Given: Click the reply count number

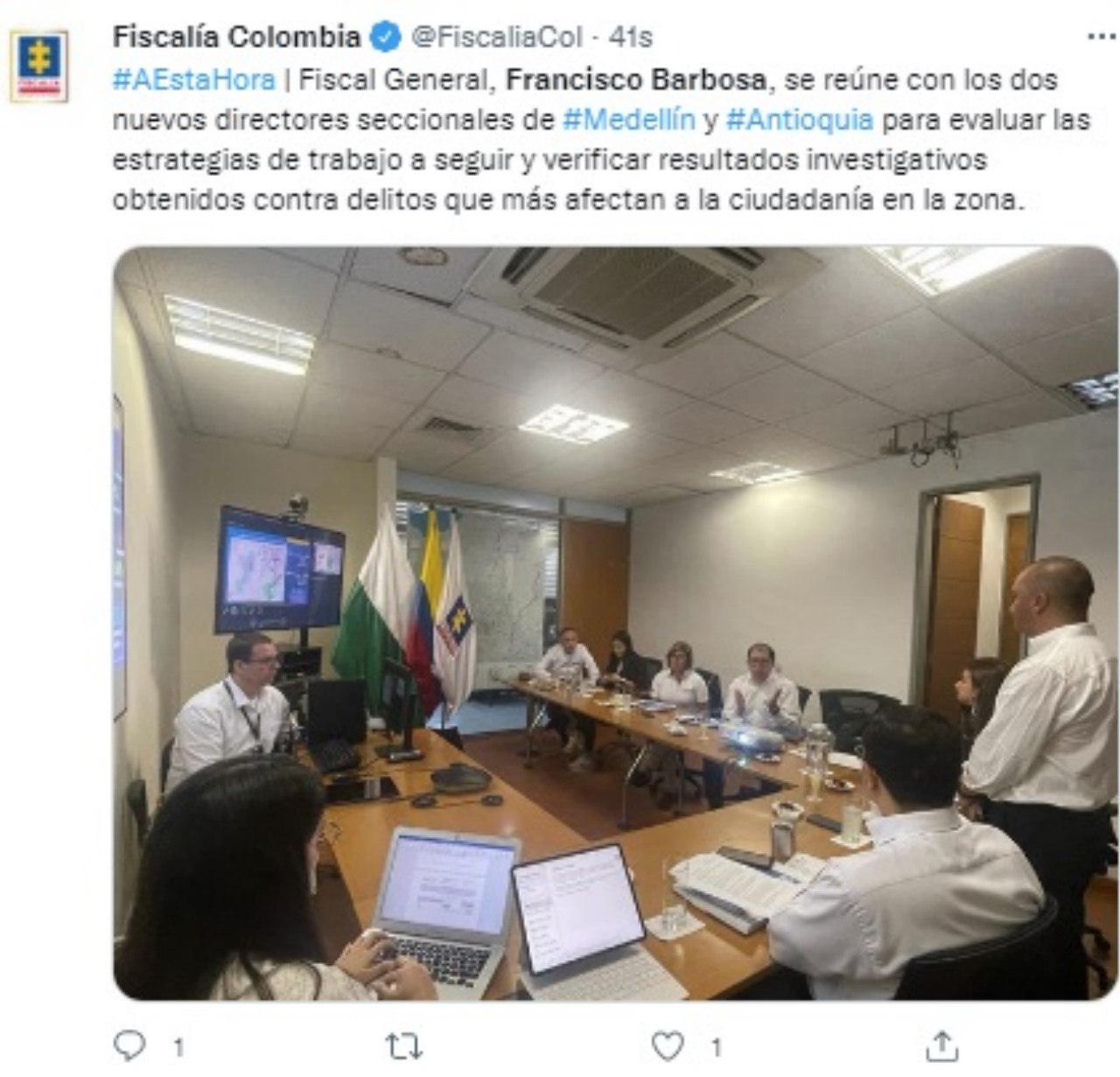Looking at the screenshot, I should click(178, 1047).
